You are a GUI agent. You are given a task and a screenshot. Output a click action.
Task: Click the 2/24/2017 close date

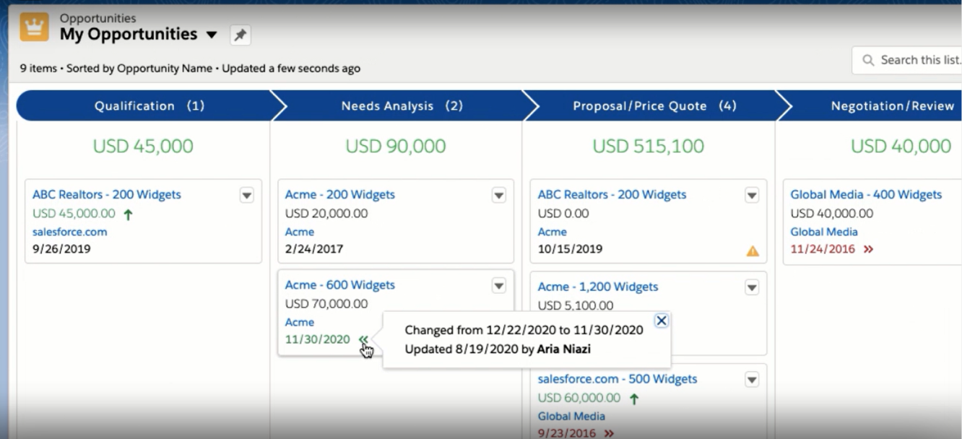point(314,249)
